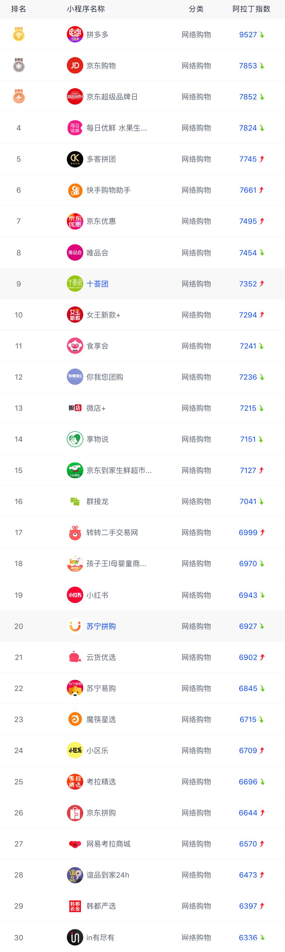Open the 十荟团 name link

pos(97,284)
